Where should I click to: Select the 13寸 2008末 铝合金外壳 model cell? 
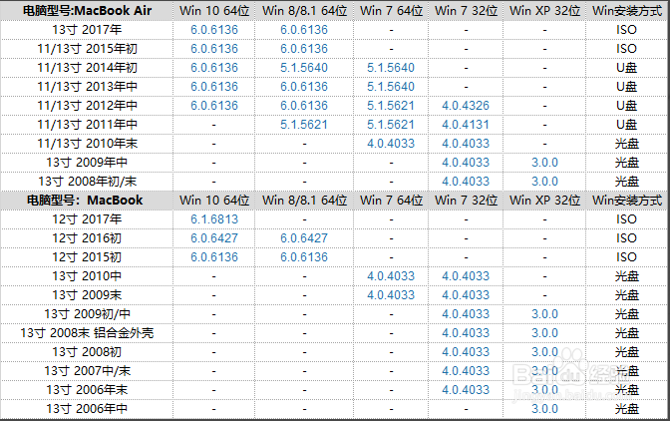(87, 333)
